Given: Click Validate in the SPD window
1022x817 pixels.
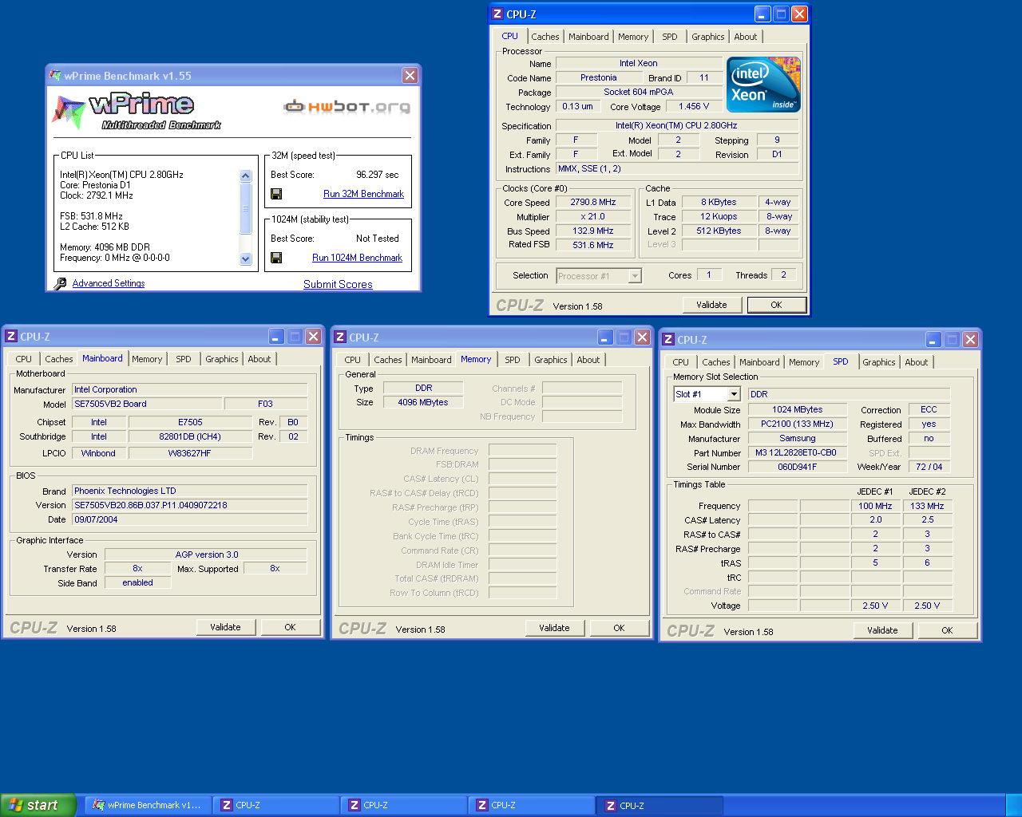Looking at the screenshot, I should [x=882, y=630].
